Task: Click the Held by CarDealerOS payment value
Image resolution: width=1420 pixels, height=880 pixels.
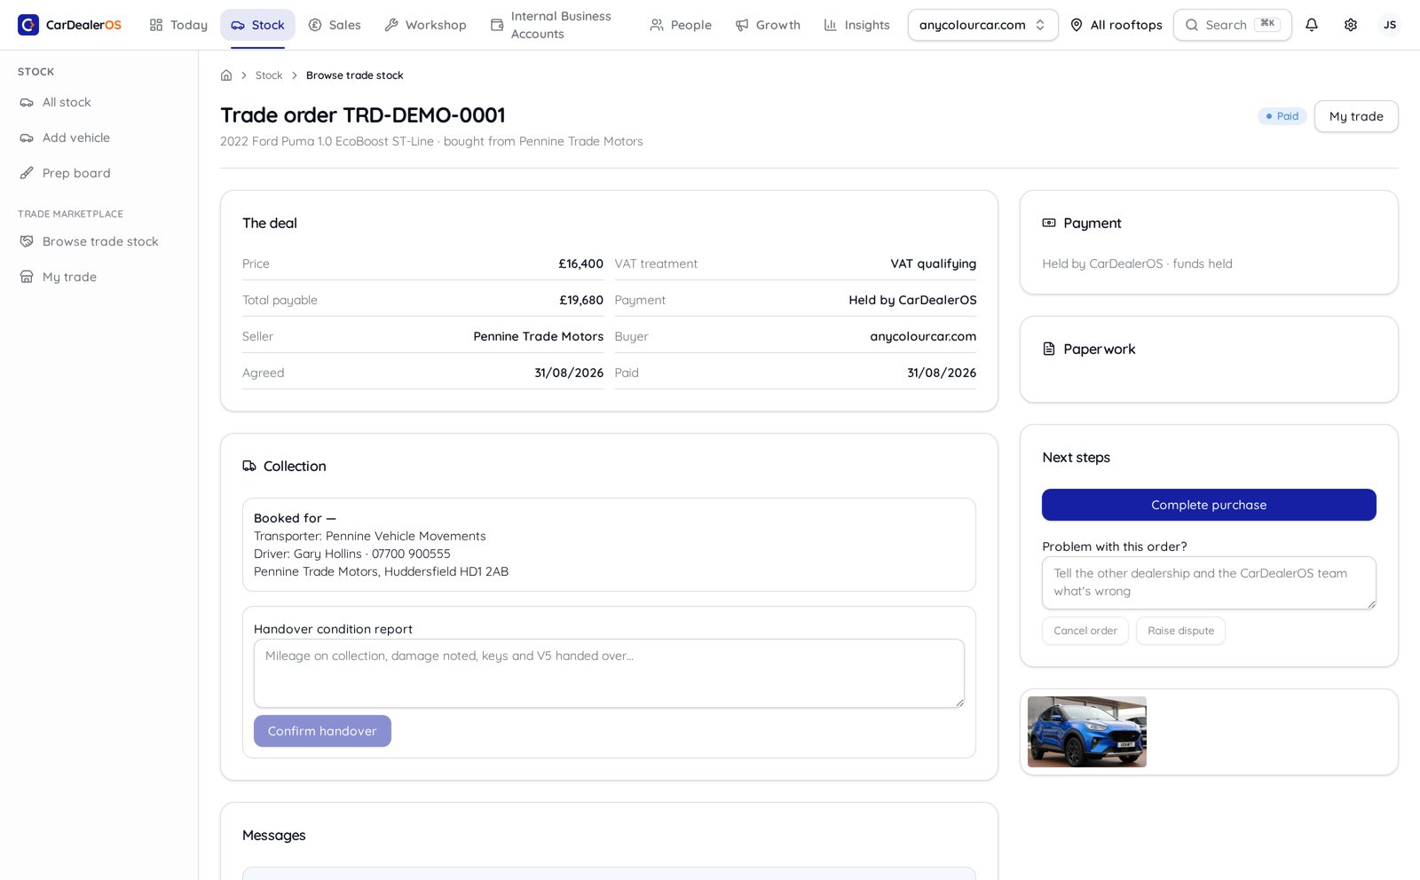Action: 912,300
